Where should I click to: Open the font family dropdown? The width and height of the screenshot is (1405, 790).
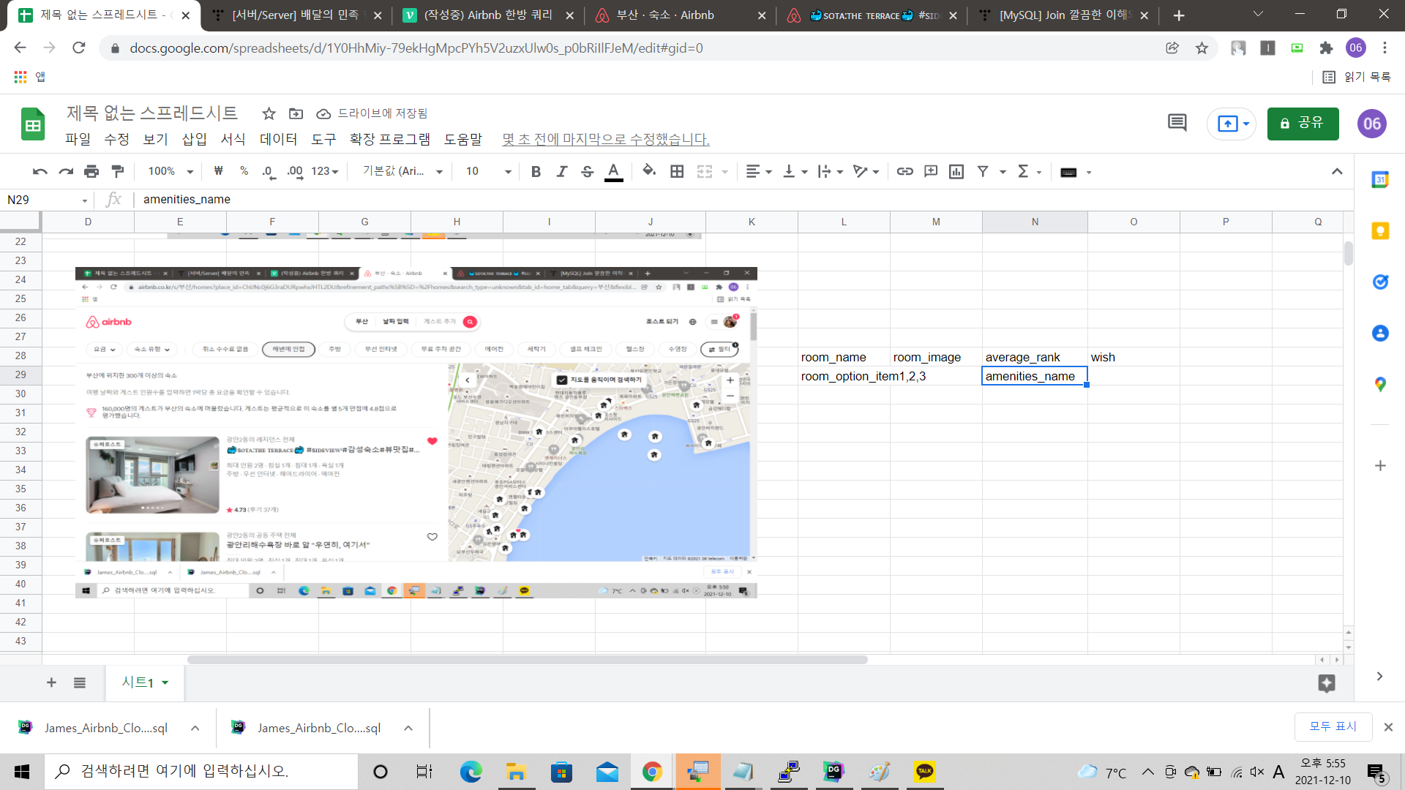[402, 171]
